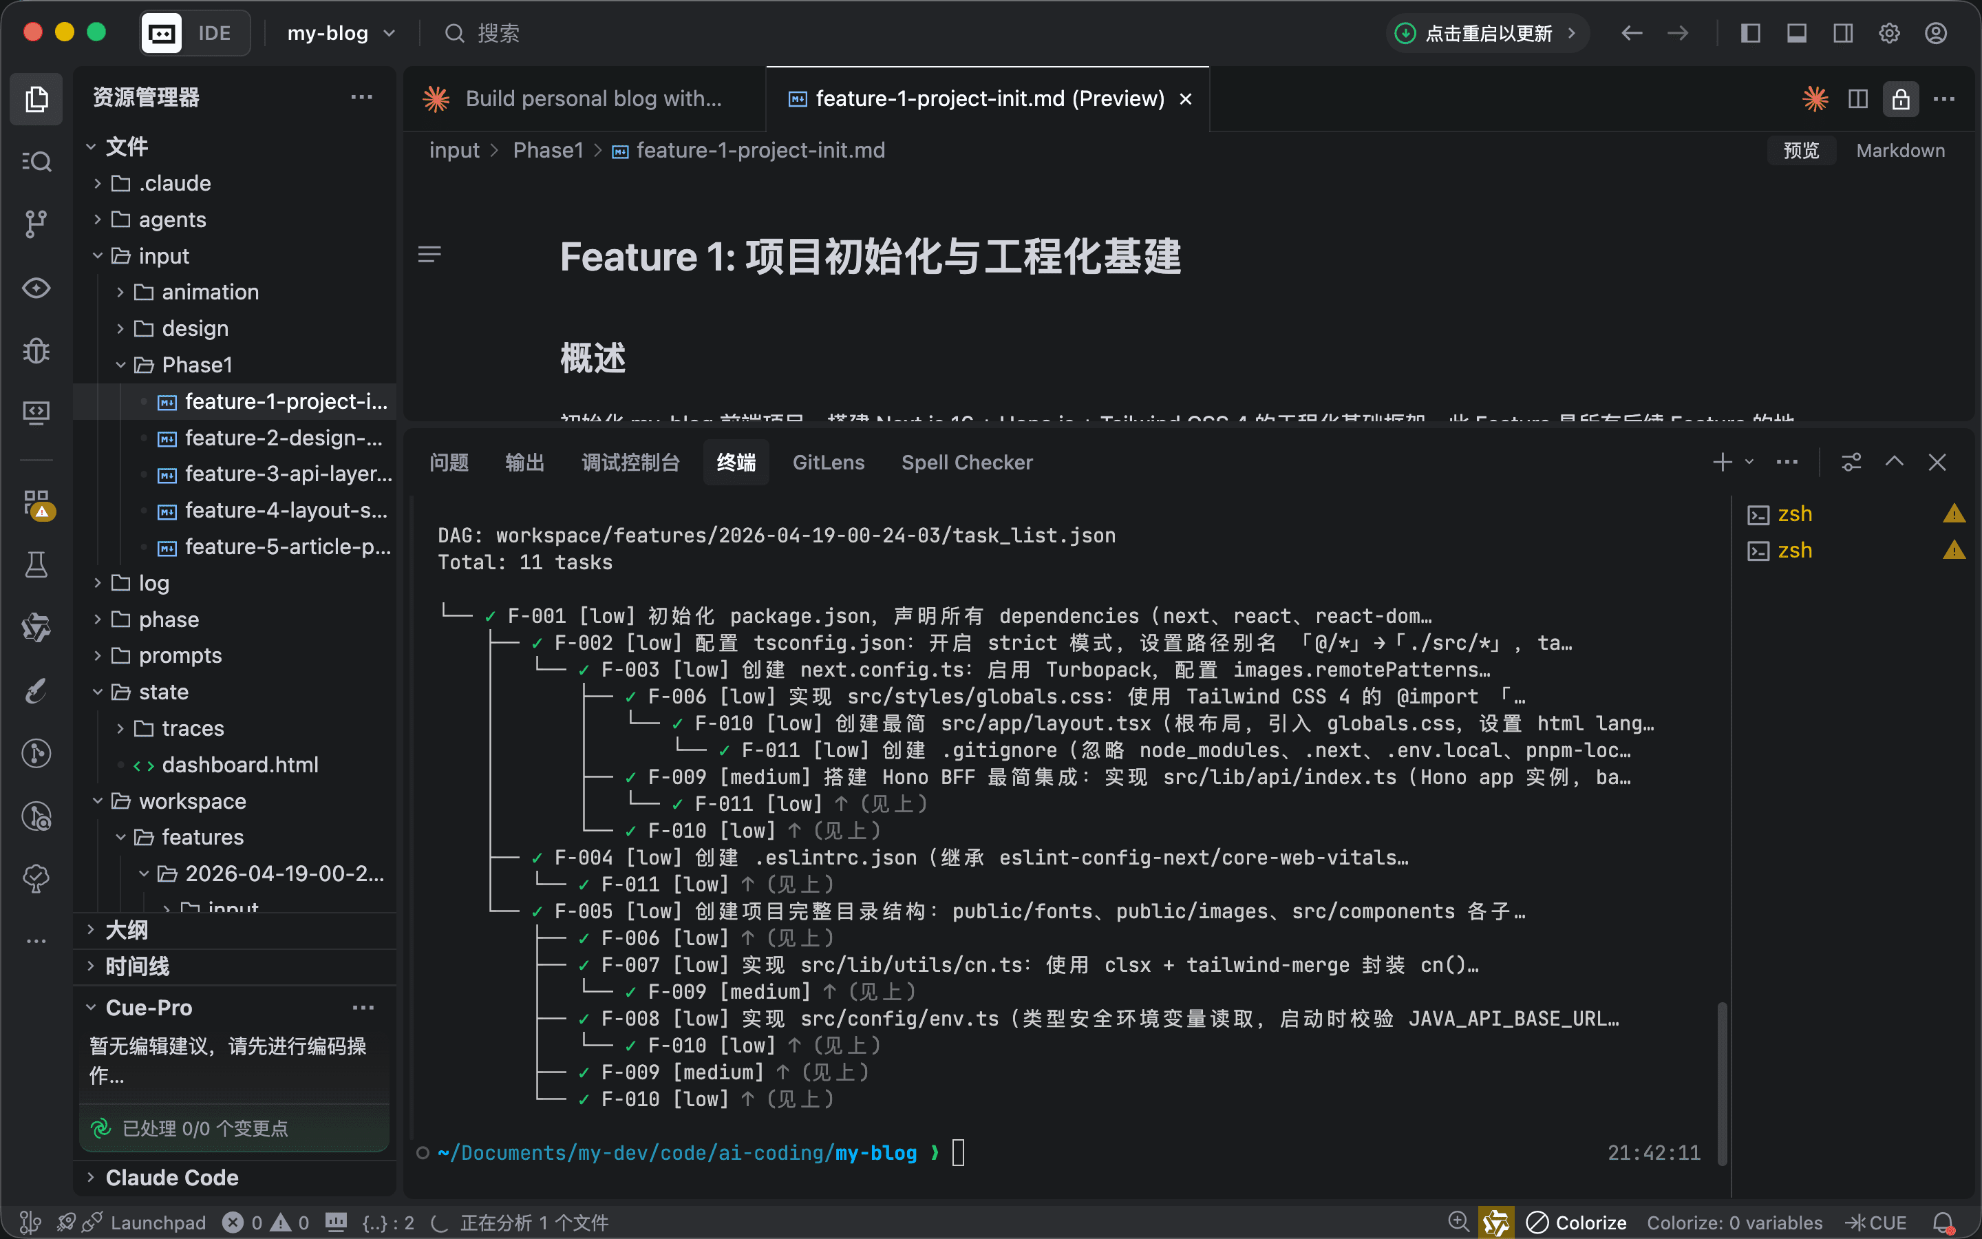This screenshot has width=1982, height=1239.
Task: Toggle CUE in status bar
Action: tap(1875, 1222)
